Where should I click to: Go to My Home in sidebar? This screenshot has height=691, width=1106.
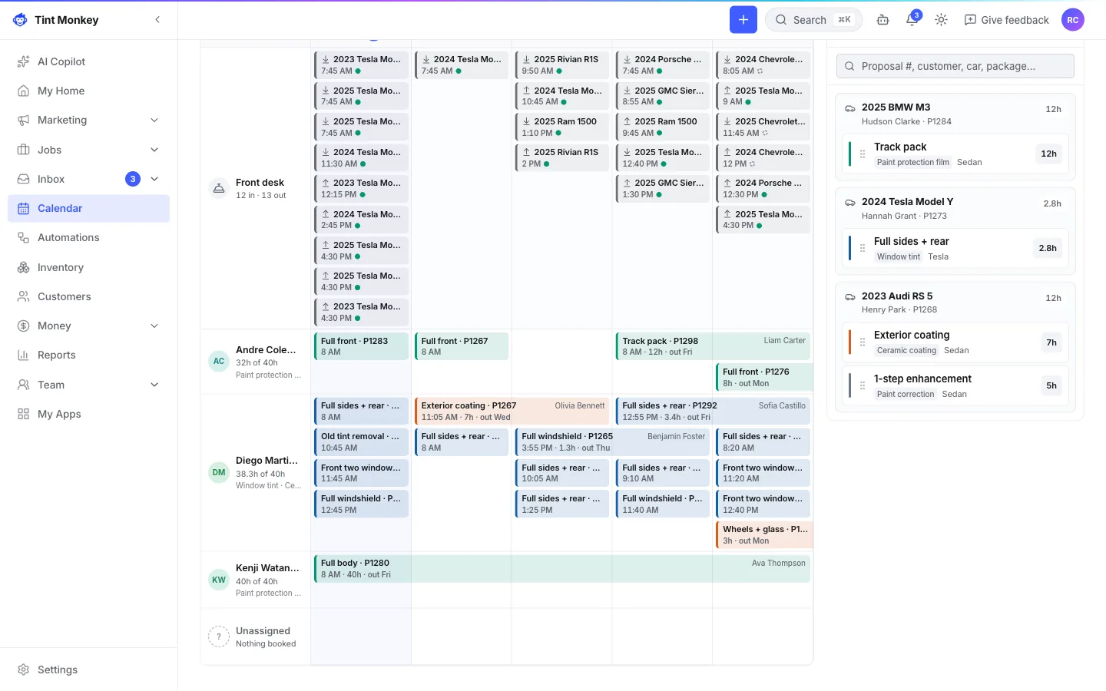pos(88,91)
